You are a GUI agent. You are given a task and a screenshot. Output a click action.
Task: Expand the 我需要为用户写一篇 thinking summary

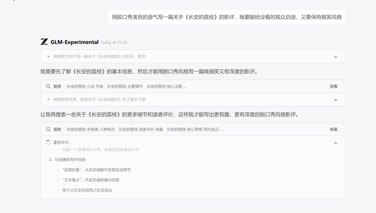coord(335,56)
